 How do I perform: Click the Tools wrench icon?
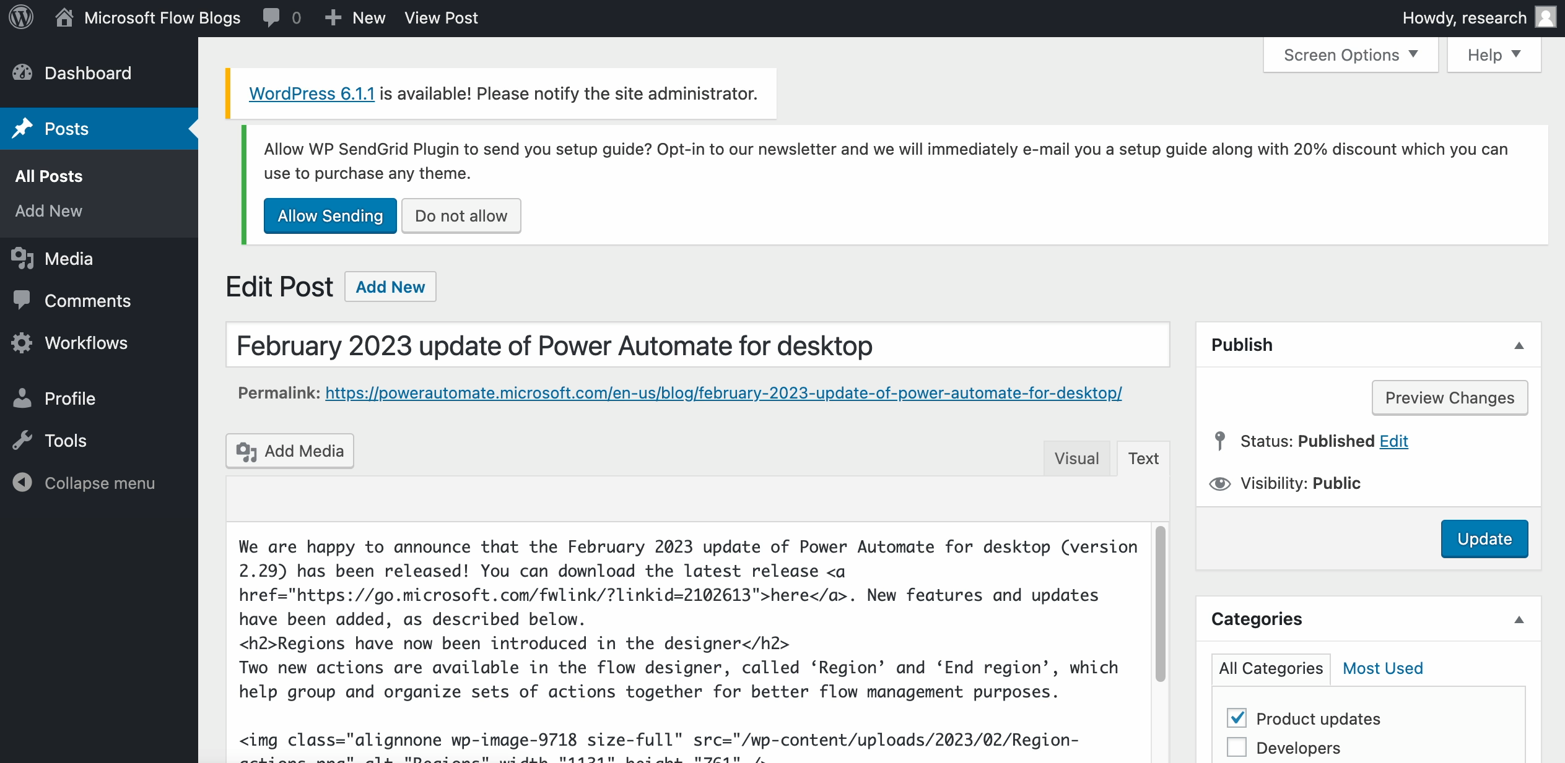(22, 441)
